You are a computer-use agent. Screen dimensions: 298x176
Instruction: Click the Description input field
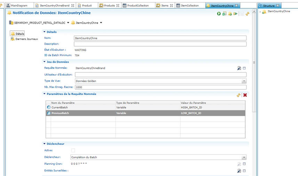(x=160, y=44)
